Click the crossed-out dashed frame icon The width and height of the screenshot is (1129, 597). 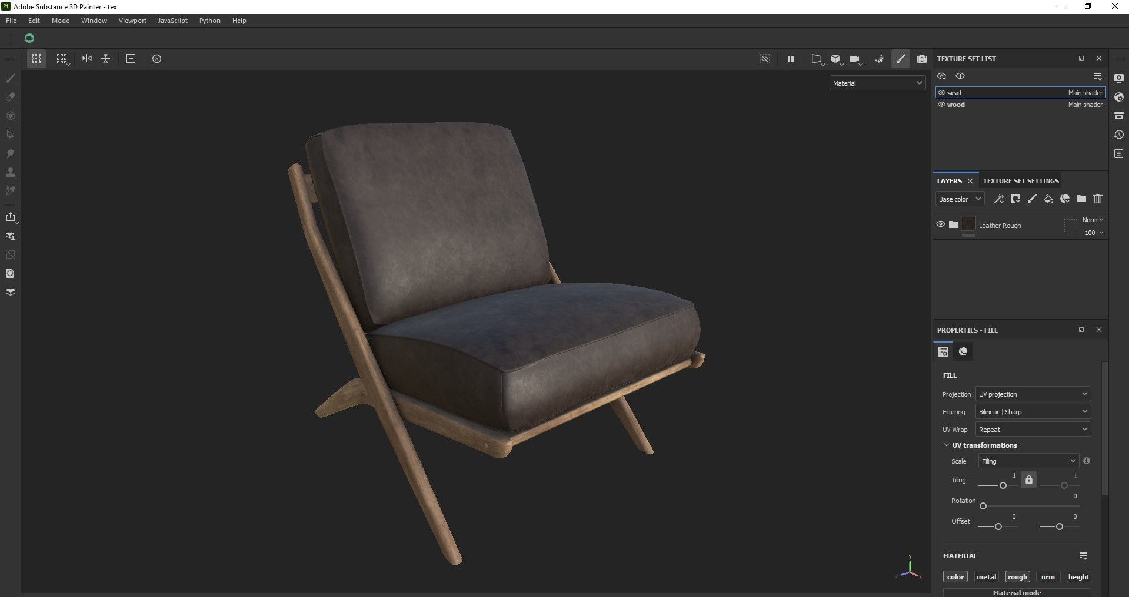[x=765, y=59]
